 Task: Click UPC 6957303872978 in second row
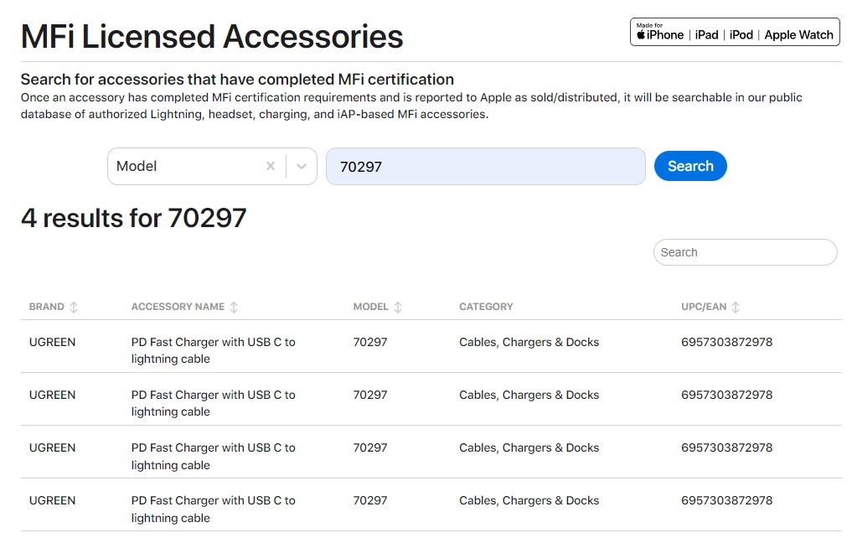tap(726, 395)
